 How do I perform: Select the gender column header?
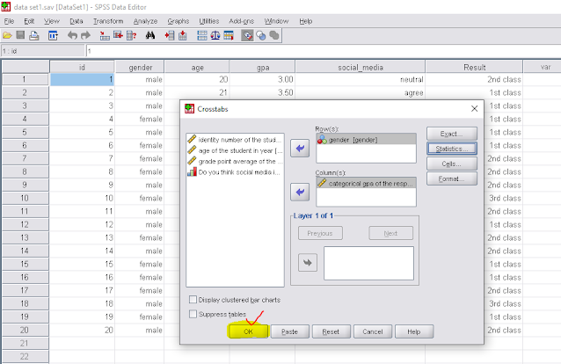(141, 67)
